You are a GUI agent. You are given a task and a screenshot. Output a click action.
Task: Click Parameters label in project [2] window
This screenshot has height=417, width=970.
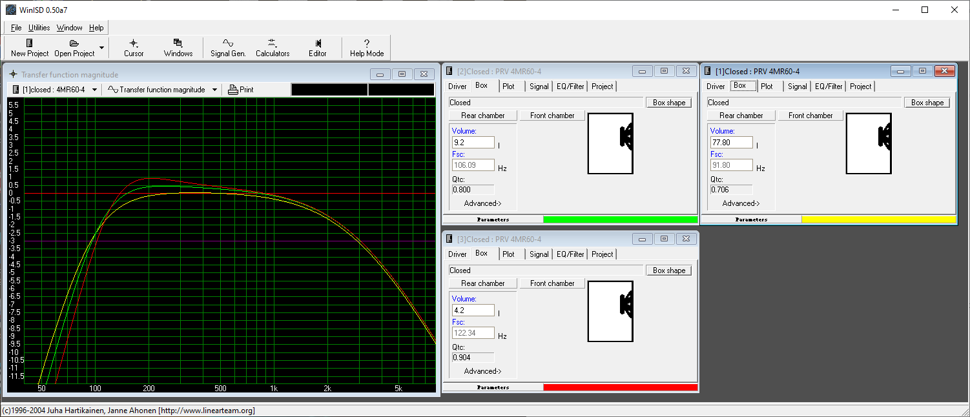pos(493,219)
